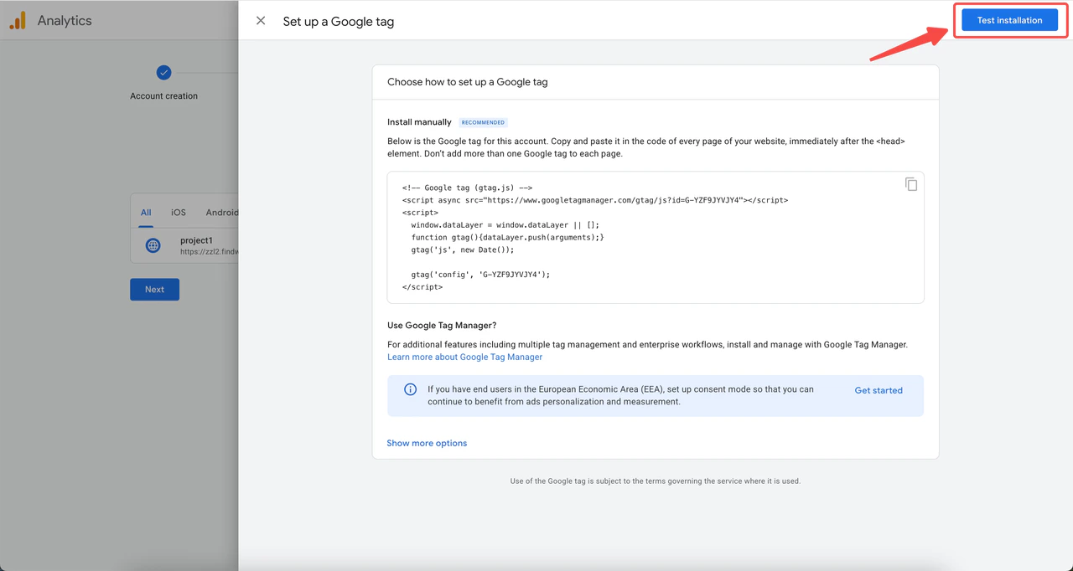Select the project1 data stream row

201,245
